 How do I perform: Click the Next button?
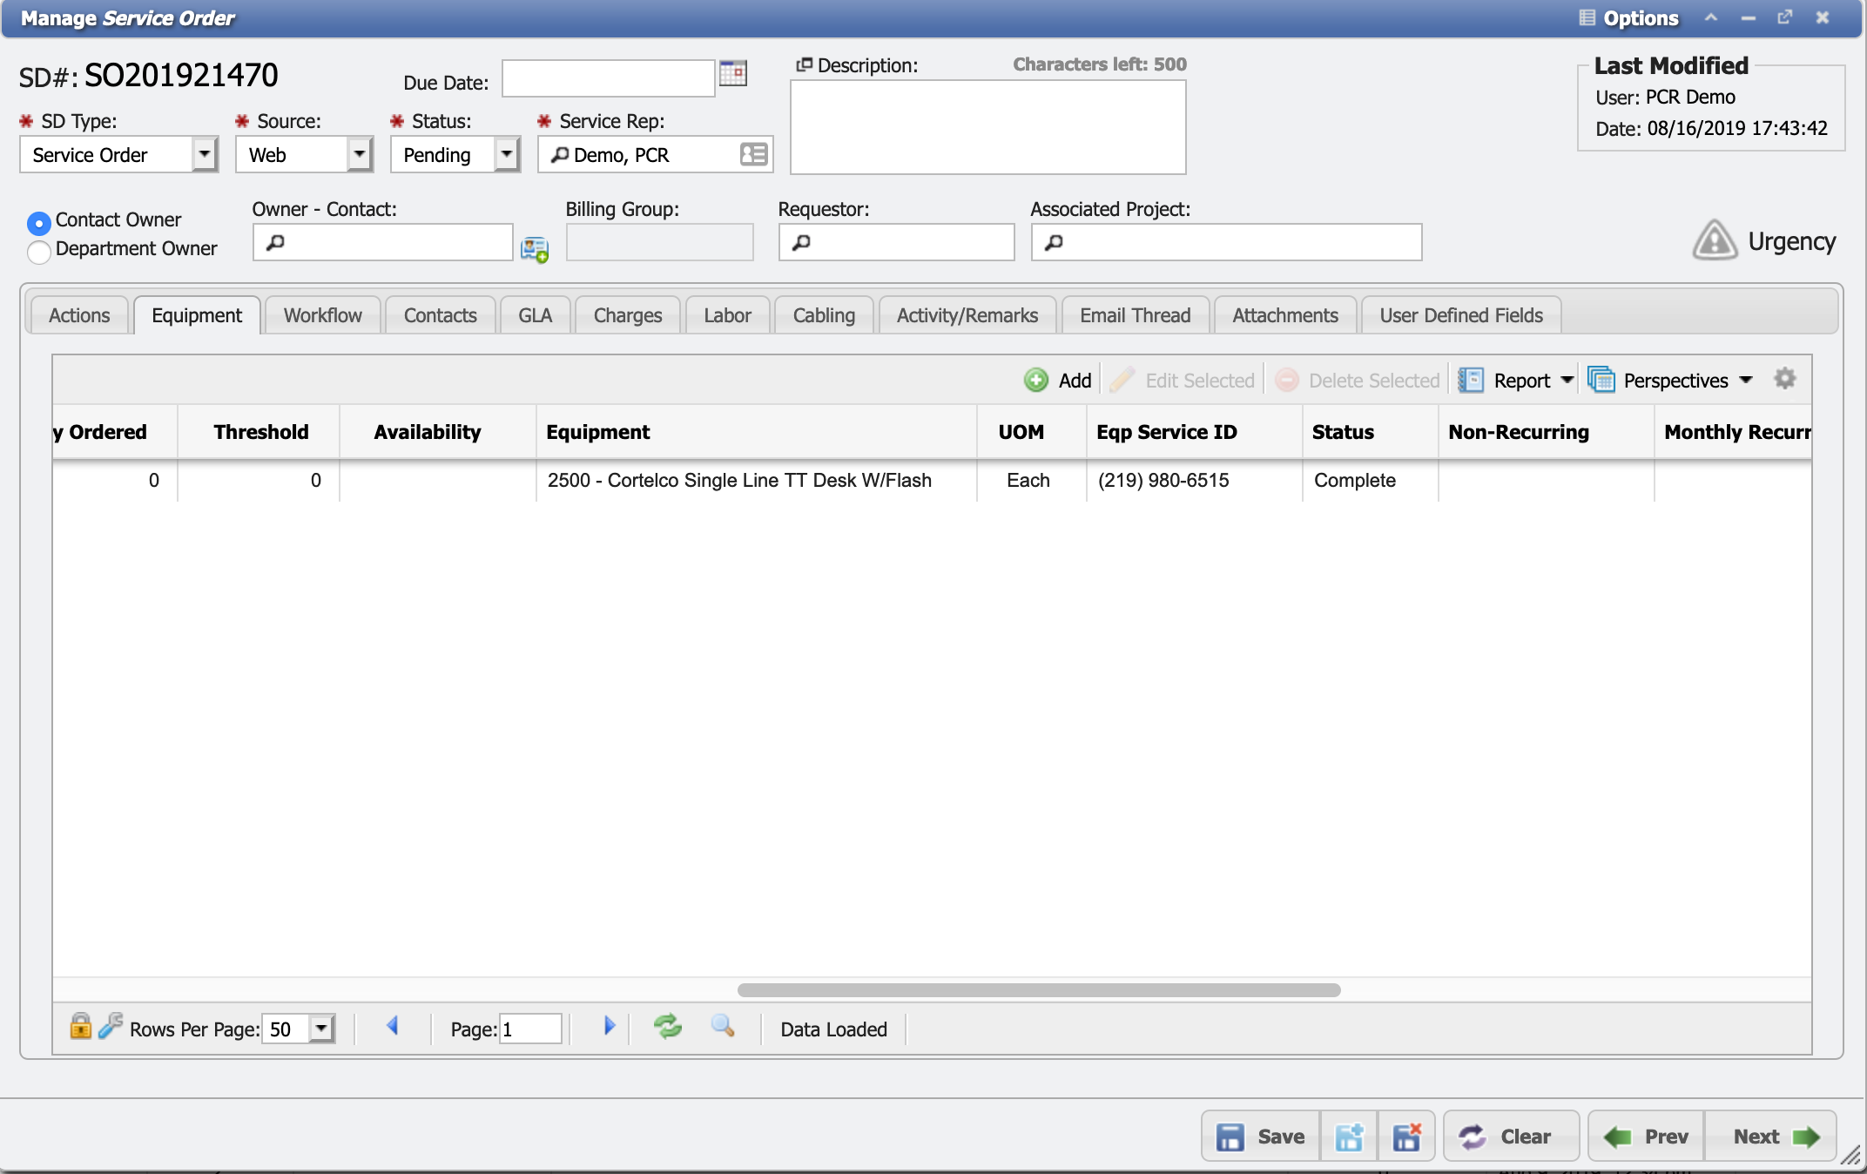point(1771,1137)
